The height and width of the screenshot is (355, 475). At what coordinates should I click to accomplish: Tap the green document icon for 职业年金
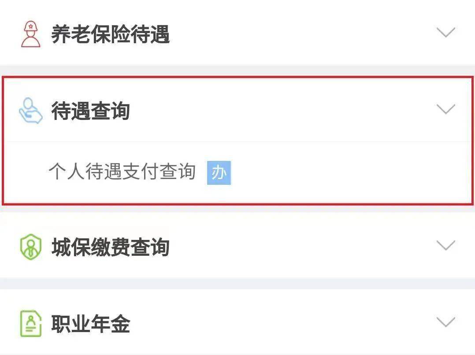pos(30,324)
